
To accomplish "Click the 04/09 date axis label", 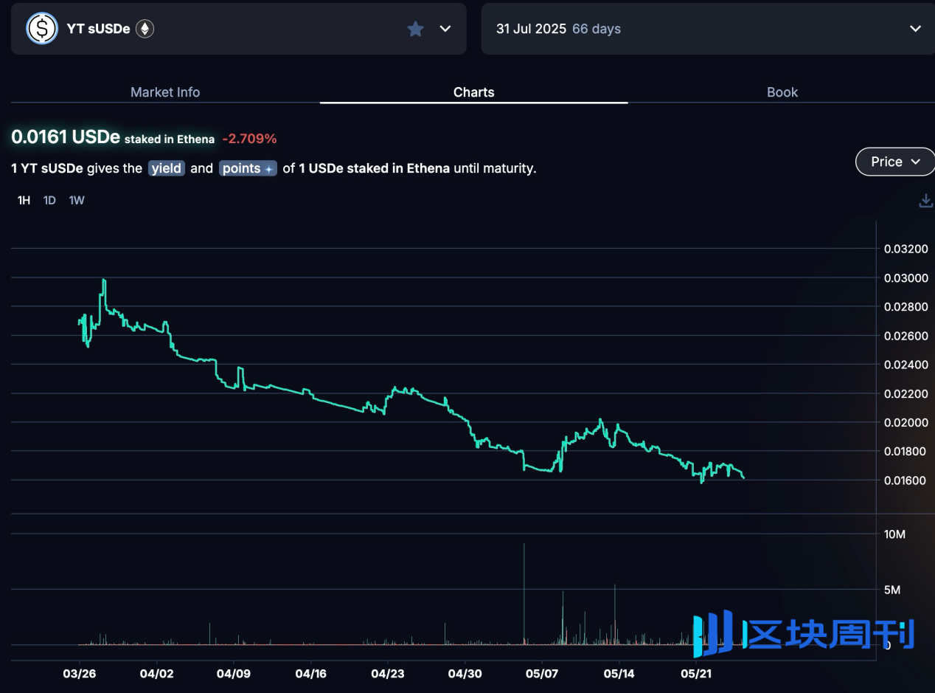I will click(234, 674).
